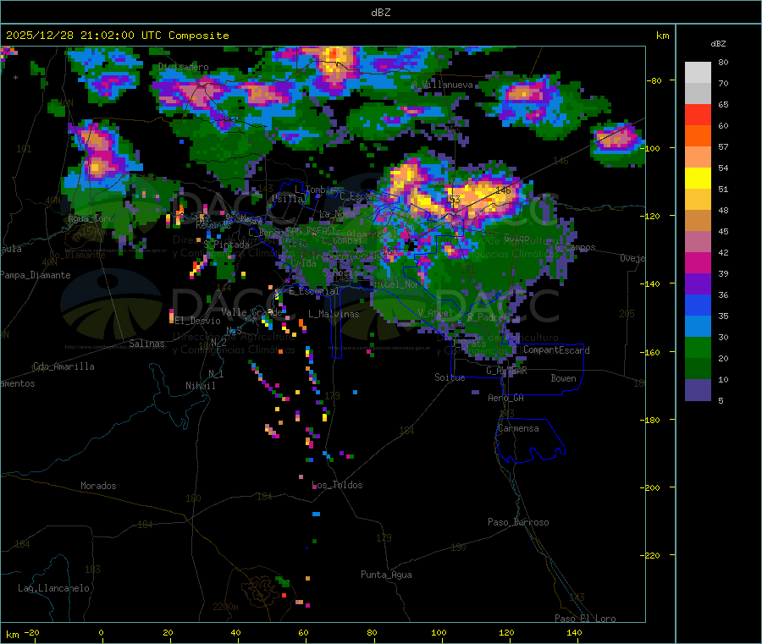762x644 pixels.
Task: Click the yellow 54 dBZ legend swatch
Action: tap(698, 178)
